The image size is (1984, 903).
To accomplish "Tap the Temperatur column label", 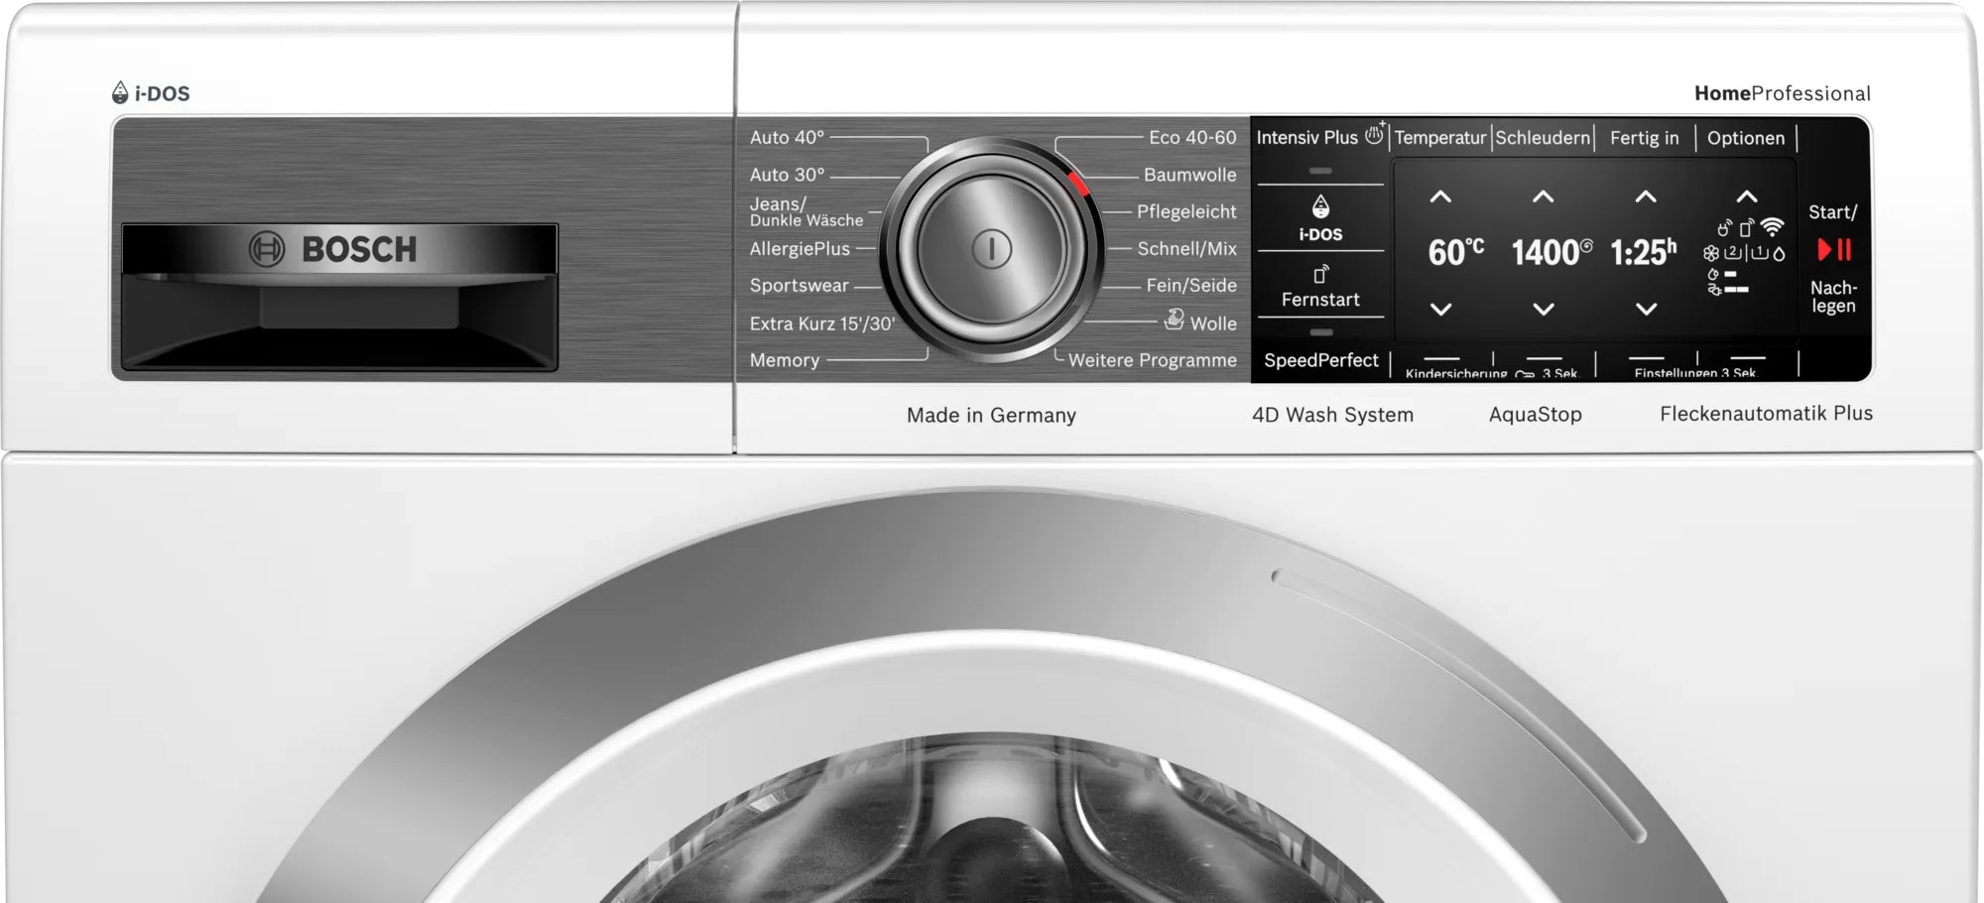I will click(x=1440, y=138).
